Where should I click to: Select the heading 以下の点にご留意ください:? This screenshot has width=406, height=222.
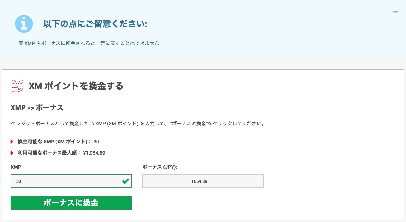coord(95,24)
